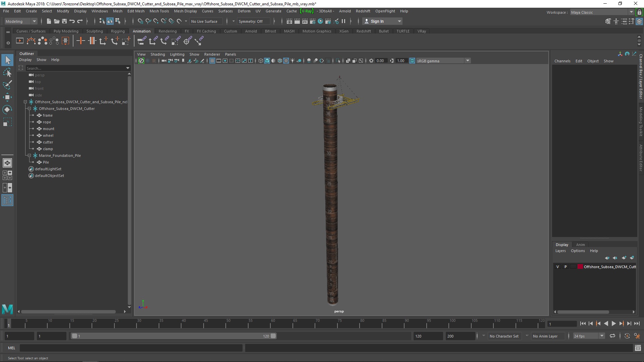Viewport: 644px width, 362px height.
Task: Click the Lasso selection tool icon
Action: 7,72
